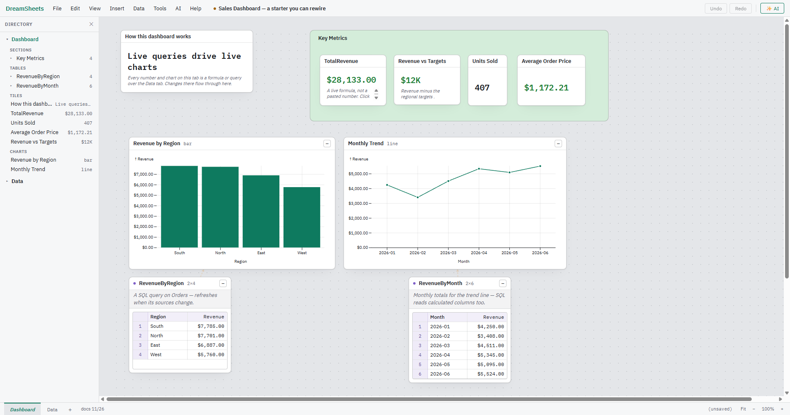Click the 2026-04 month cell

(447, 355)
